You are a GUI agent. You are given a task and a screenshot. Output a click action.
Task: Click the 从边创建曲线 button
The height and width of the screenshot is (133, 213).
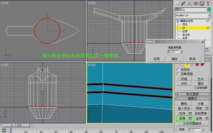click(x=192, y=123)
